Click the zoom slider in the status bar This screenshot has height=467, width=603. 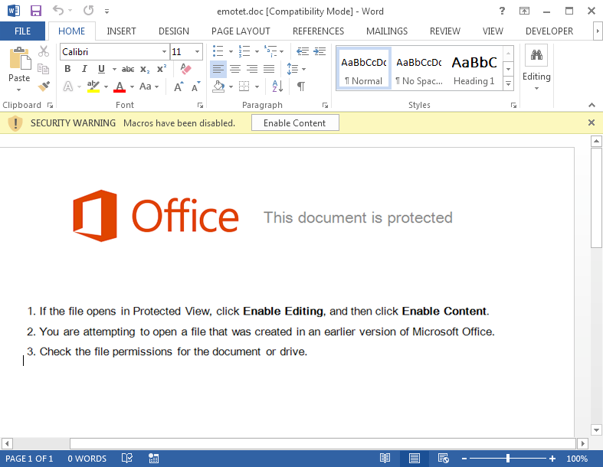(508, 459)
